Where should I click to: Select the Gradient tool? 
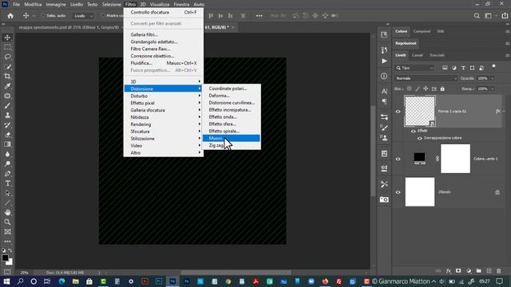pyautogui.click(x=7, y=144)
